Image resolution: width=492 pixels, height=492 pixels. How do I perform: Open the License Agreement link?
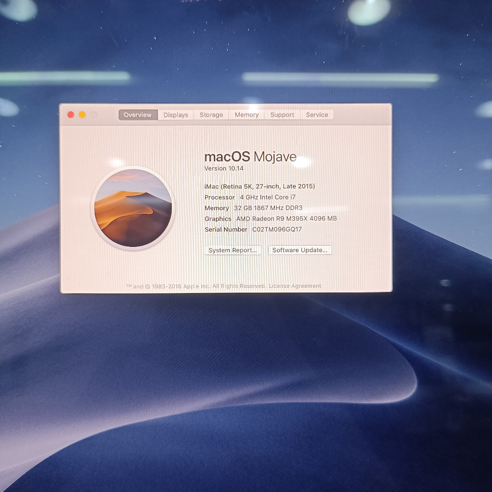pos(295,286)
